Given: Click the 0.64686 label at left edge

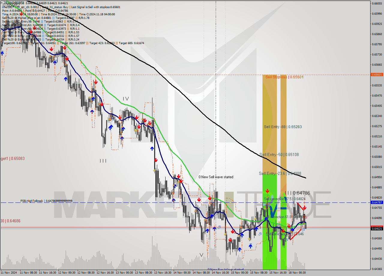Looking at the screenshot, I should pos(10,221).
